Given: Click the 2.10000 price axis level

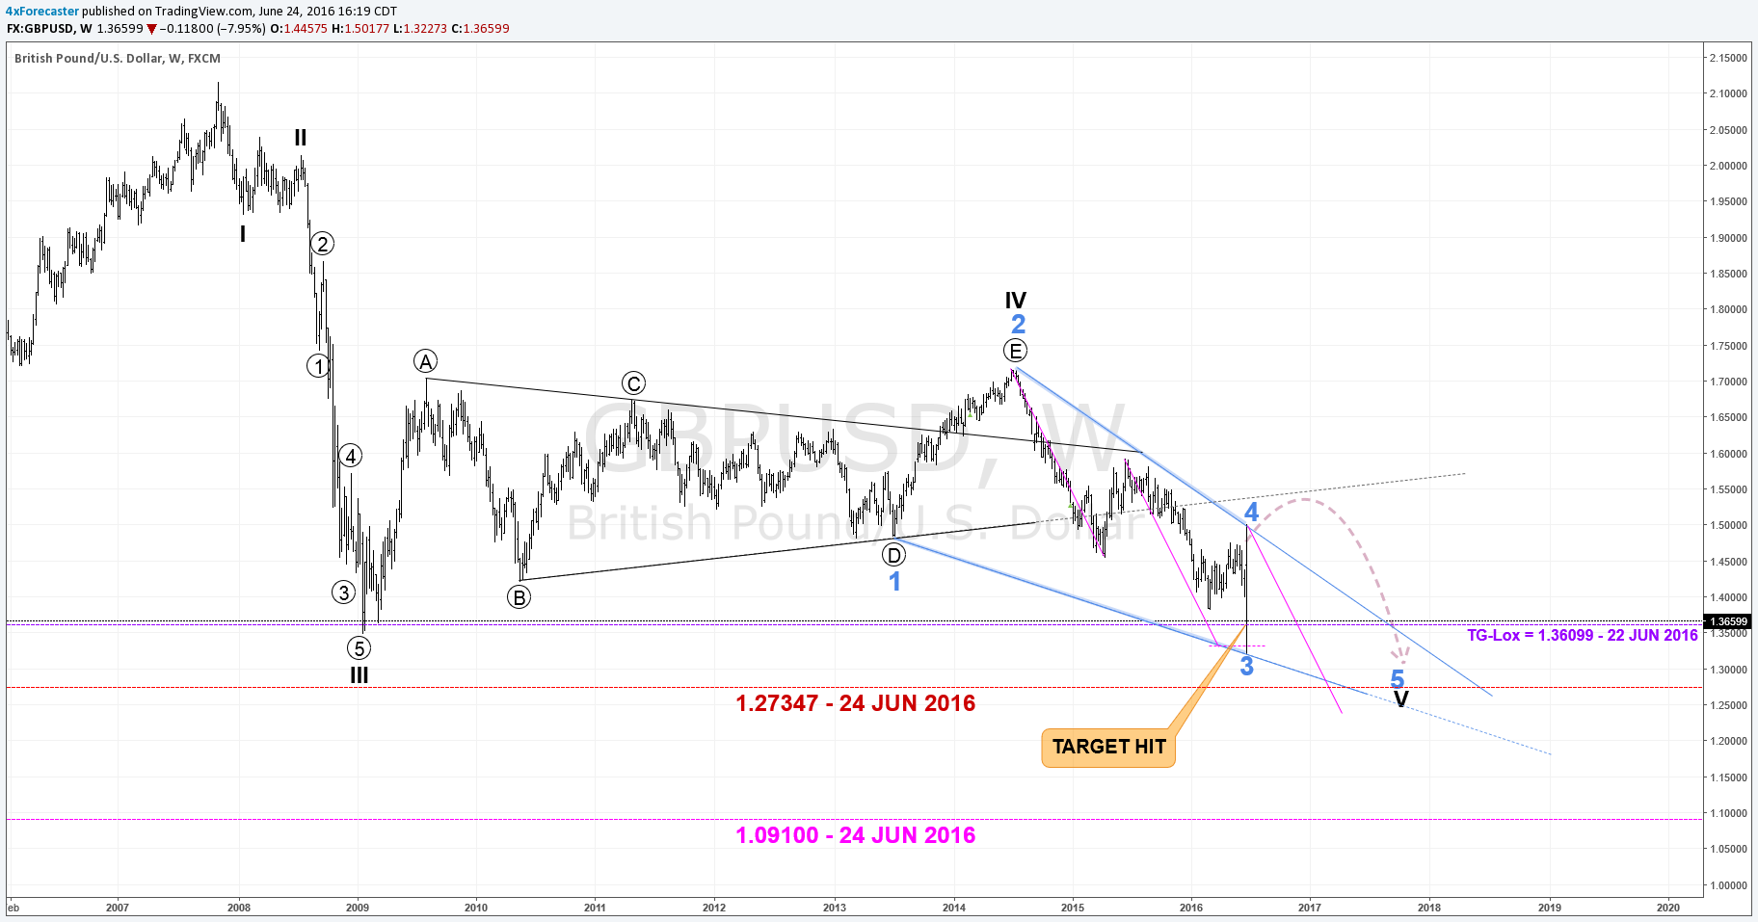Looking at the screenshot, I should 1728,94.
